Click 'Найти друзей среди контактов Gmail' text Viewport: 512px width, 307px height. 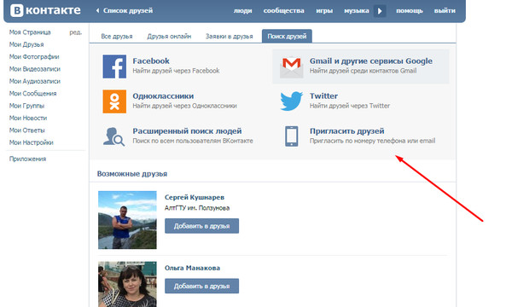pyautogui.click(x=364, y=71)
